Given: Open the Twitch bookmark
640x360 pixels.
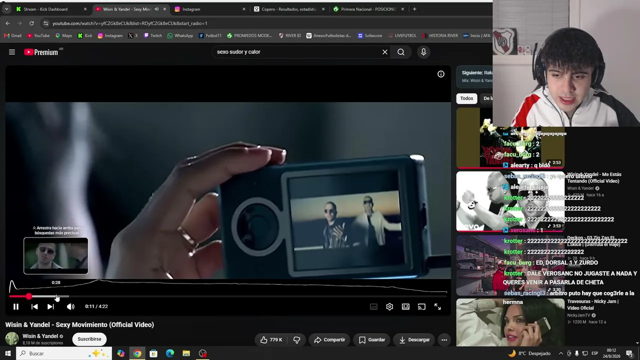Looking at the screenshot, I should [x=153, y=35].
